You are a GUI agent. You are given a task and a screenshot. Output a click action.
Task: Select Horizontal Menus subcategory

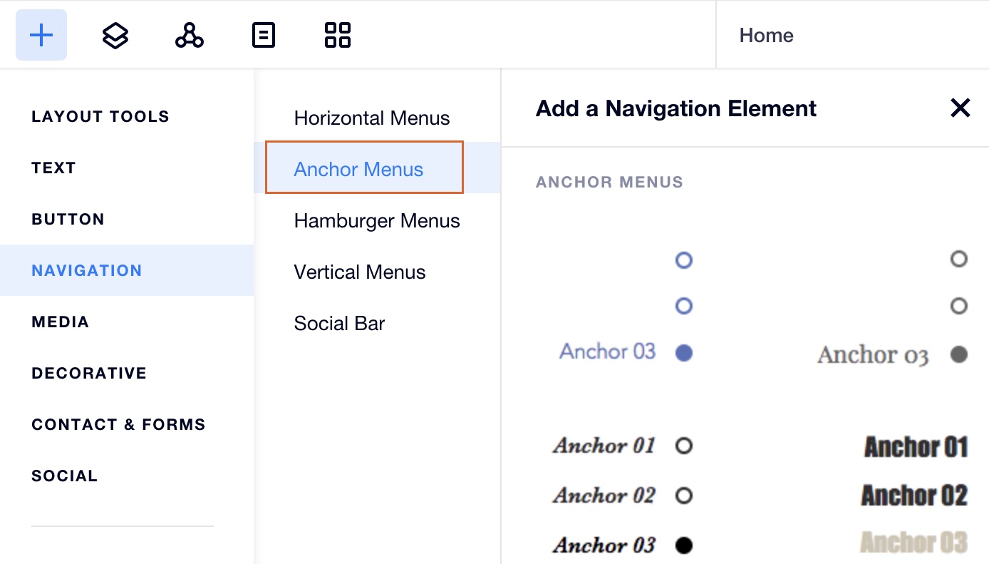[x=372, y=118]
